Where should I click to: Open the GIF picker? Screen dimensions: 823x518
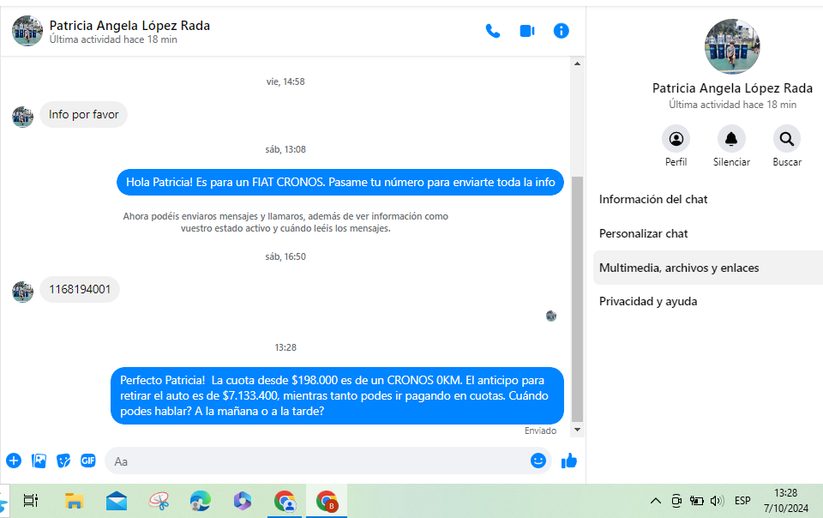(88, 461)
